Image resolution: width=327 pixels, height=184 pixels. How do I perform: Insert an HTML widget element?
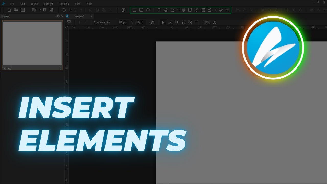pos(166,10)
